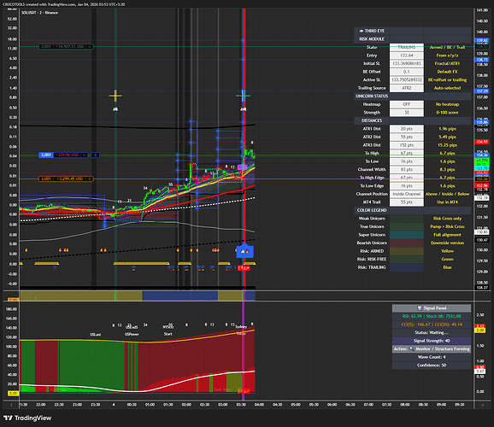494x427 pixels.
Task: Click the Risk: TRAILING blue swatch
Action: [407, 267]
